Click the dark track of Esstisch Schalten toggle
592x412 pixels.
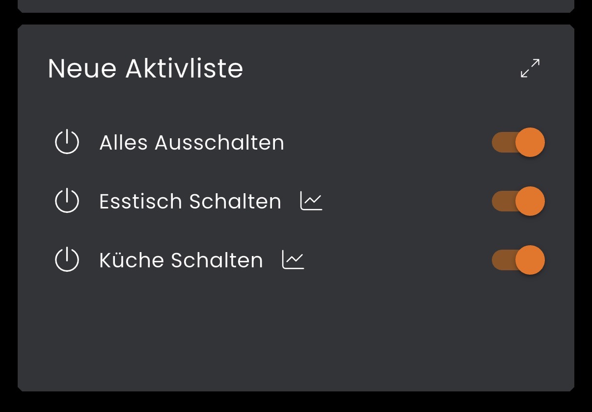pos(502,201)
